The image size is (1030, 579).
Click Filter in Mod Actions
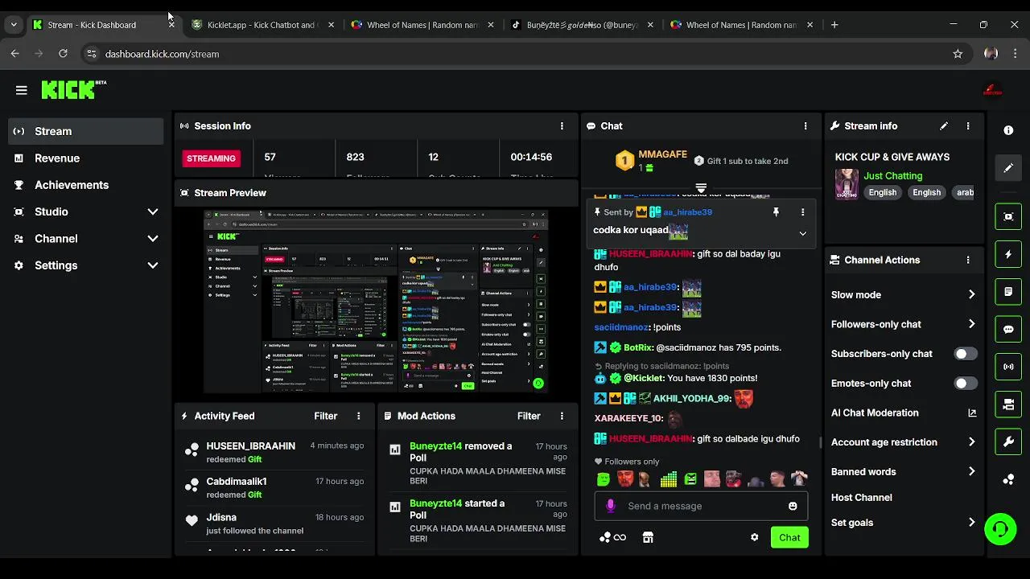tap(529, 417)
